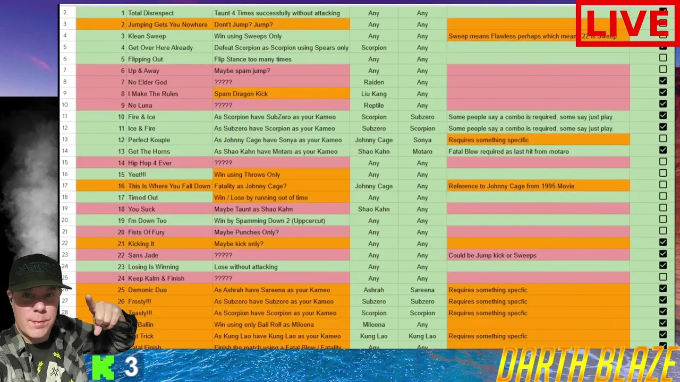680x382 pixels.
Task: Tick the You Suck row checkbox
Action: pyautogui.click(x=663, y=208)
